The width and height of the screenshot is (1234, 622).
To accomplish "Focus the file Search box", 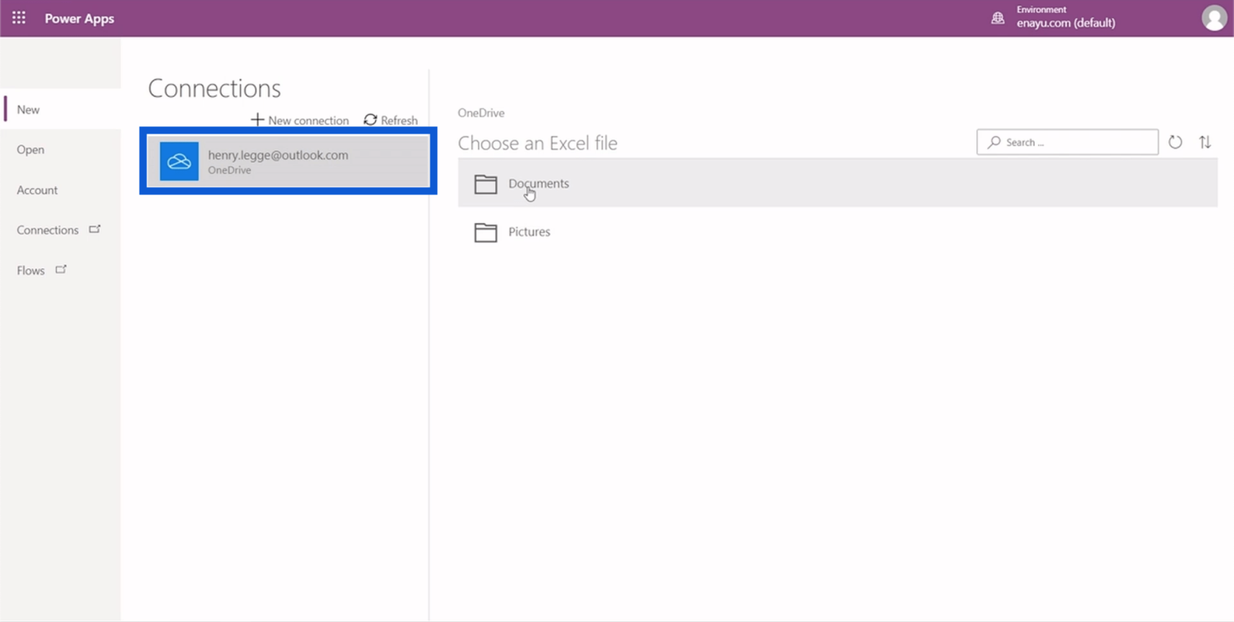I will pyautogui.click(x=1067, y=142).
